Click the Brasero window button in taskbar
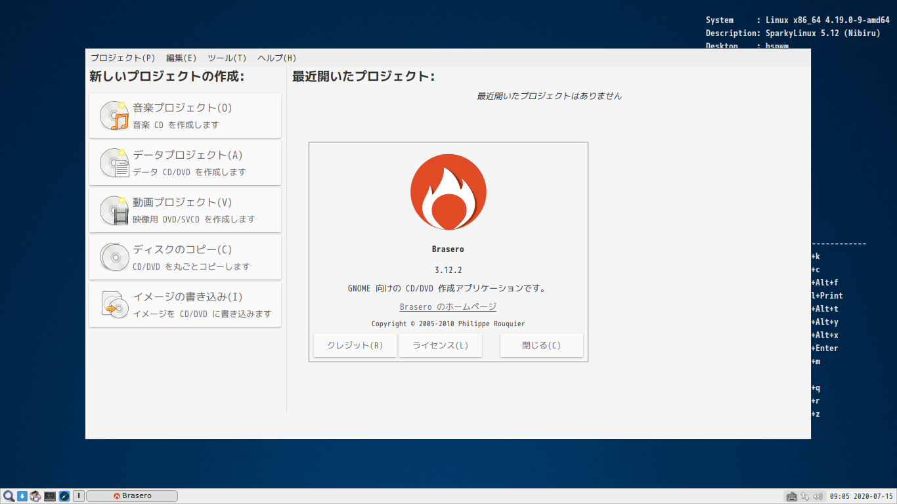Viewport: 897px width, 504px height. coord(132,496)
